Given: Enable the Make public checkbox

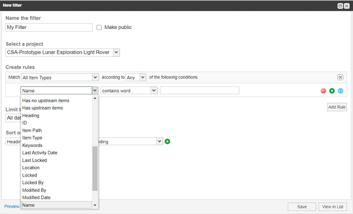Looking at the screenshot, I should point(99,27).
